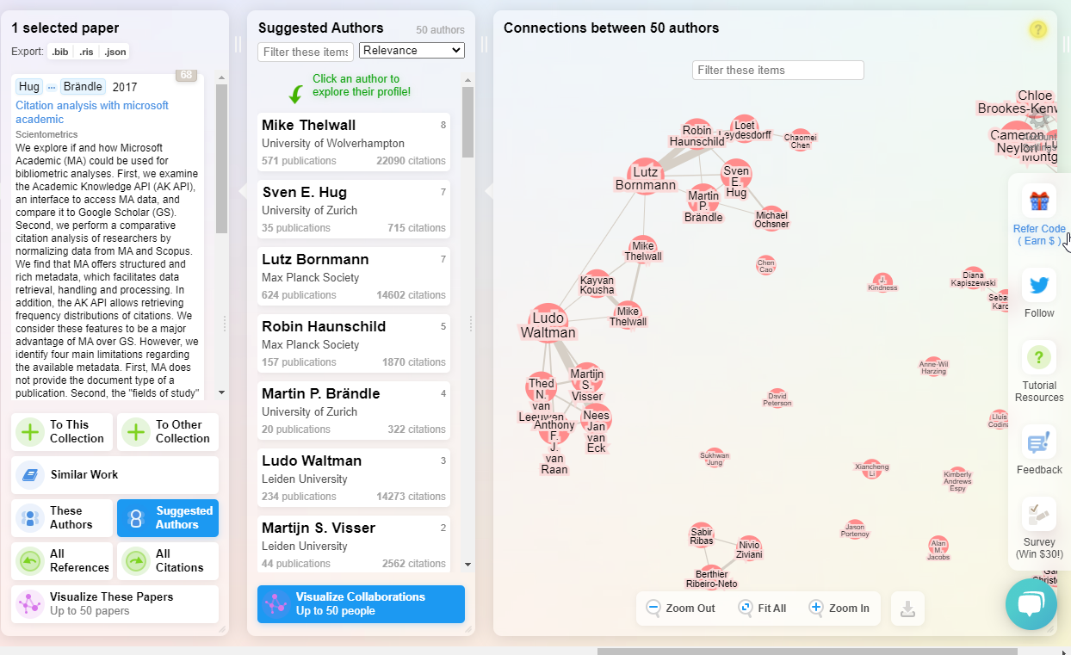The height and width of the screenshot is (655, 1071).
Task: Select the Anne-Wil Harzing graph node
Action: coord(933,367)
